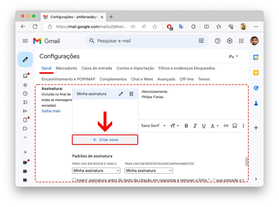Open Gmail support help icon
This screenshot has width=279, height=207.
click(x=217, y=41)
